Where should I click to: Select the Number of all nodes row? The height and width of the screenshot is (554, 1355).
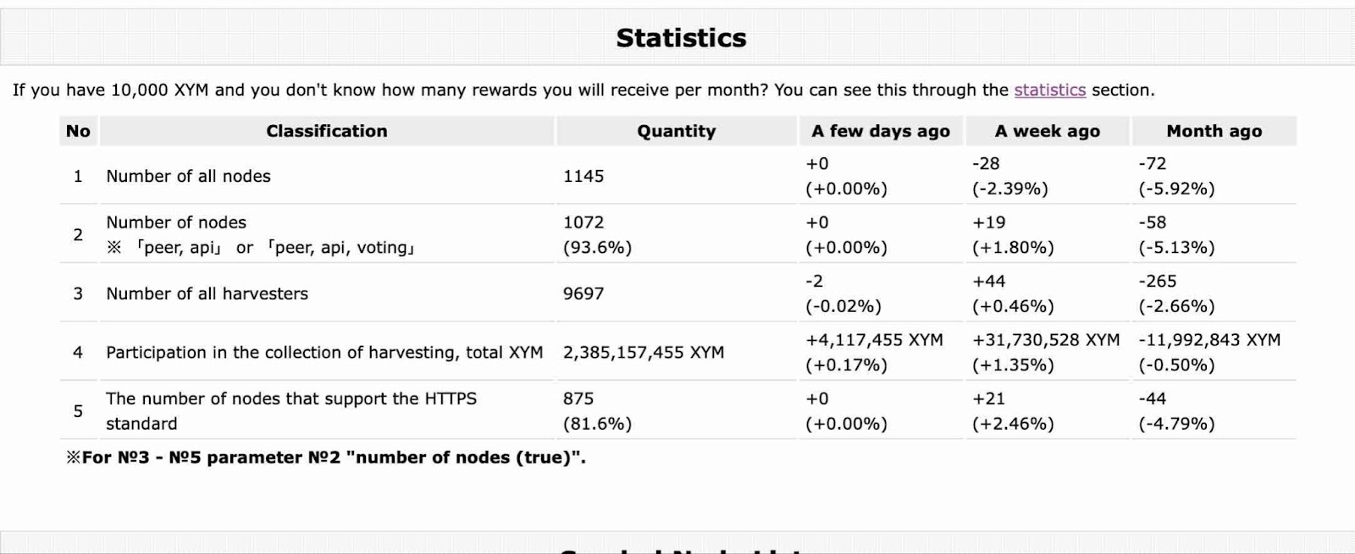(x=677, y=176)
